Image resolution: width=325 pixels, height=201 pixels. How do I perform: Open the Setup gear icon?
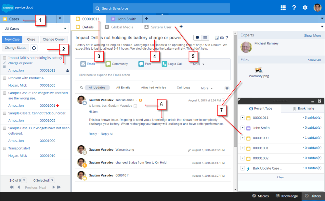pos(305,8)
